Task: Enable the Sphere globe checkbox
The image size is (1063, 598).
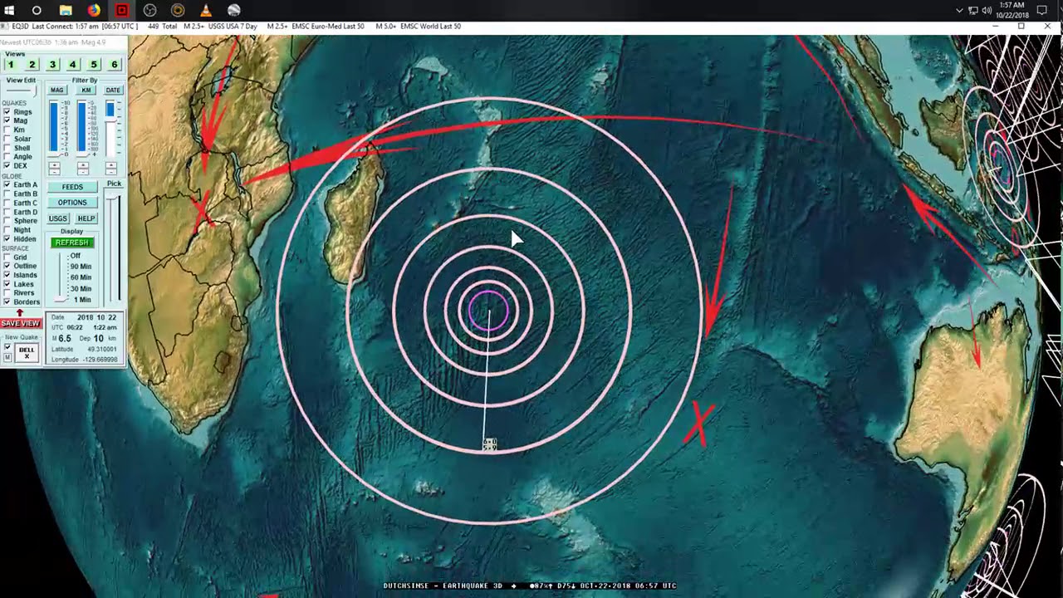Action: coord(7,221)
